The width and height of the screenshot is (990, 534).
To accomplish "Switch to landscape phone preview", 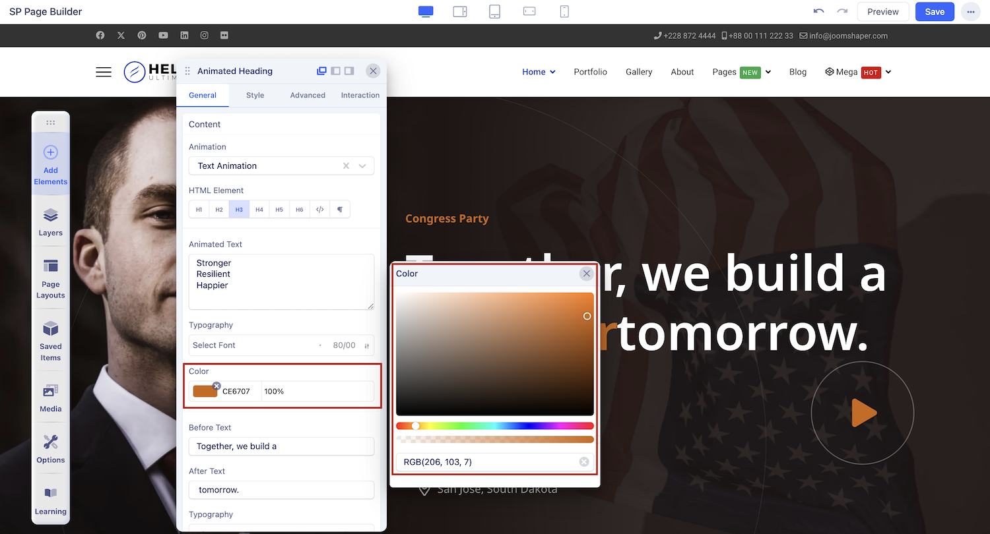I will [529, 11].
